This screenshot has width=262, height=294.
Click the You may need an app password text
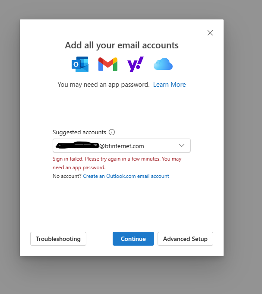[x=104, y=85]
